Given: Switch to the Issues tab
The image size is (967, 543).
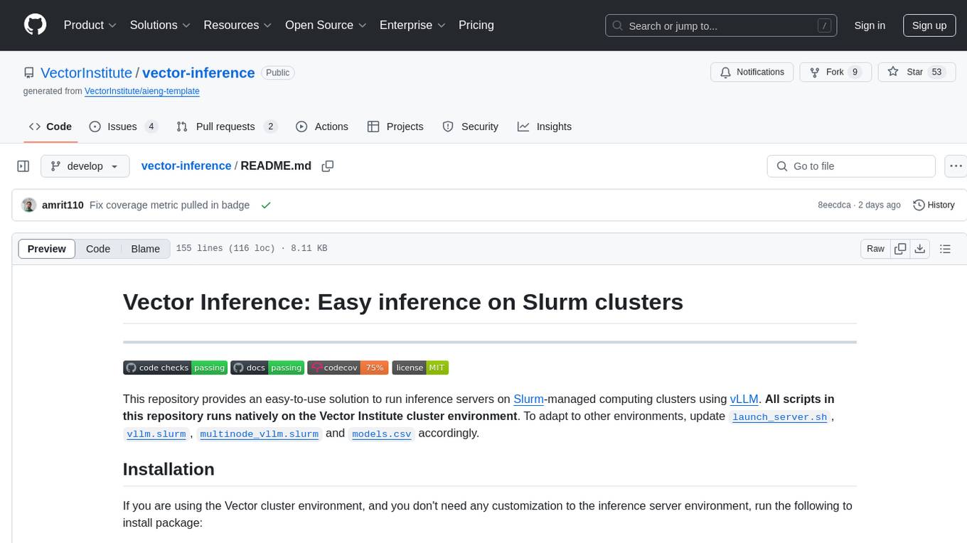Looking at the screenshot, I should click(123, 127).
